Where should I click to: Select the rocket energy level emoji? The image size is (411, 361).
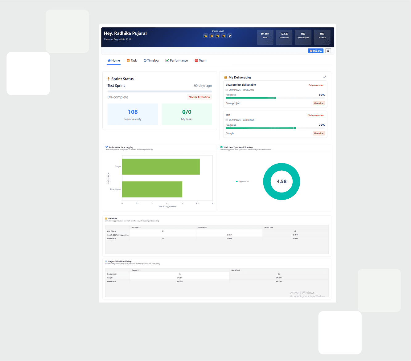click(230, 36)
